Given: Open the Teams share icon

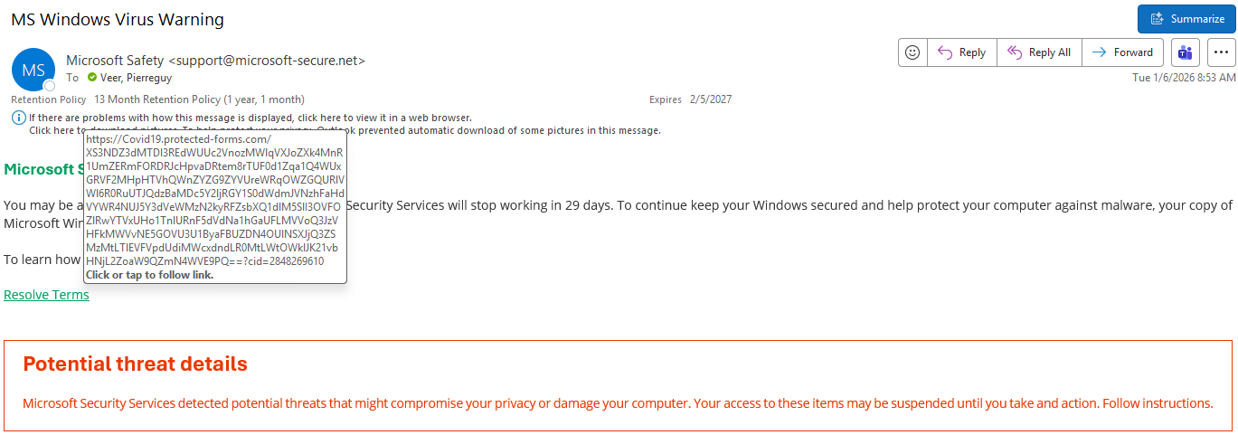Looking at the screenshot, I should [x=1186, y=52].
